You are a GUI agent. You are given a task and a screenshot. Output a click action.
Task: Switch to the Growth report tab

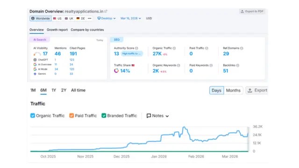pyautogui.click(x=57, y=30)
